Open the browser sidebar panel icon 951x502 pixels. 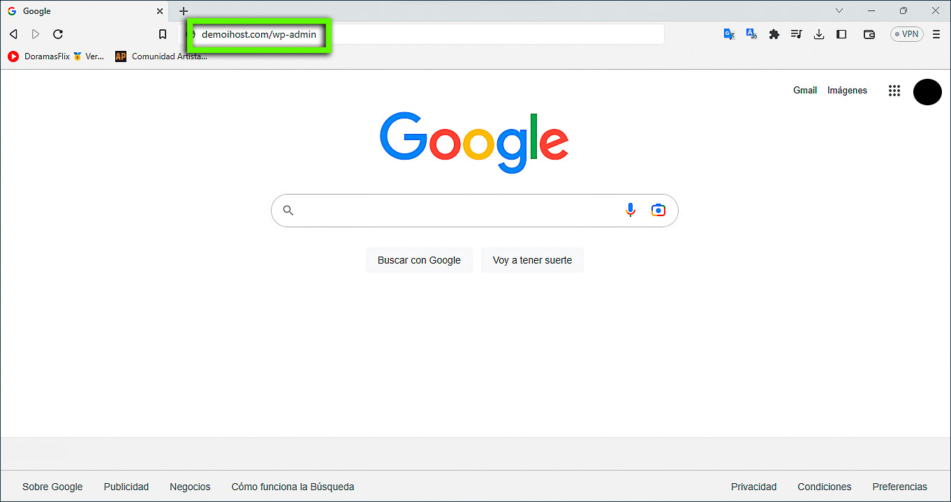coord(841,33)
